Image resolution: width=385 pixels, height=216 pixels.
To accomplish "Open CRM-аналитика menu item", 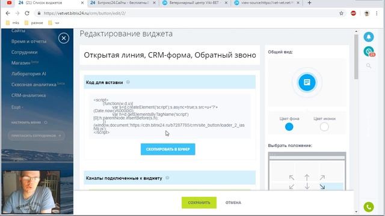I will 28,95.
